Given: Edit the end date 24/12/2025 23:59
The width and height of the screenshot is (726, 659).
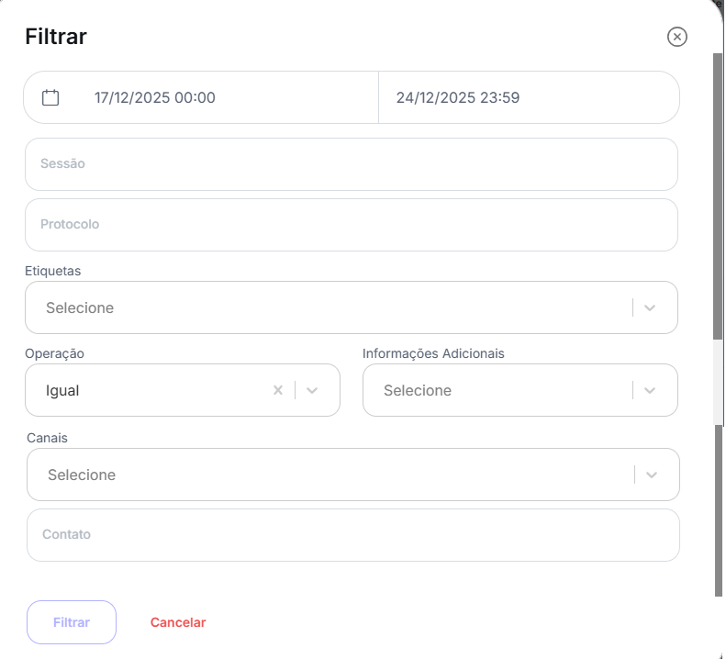Looking at the screenshot, I should tap(458, 97).
